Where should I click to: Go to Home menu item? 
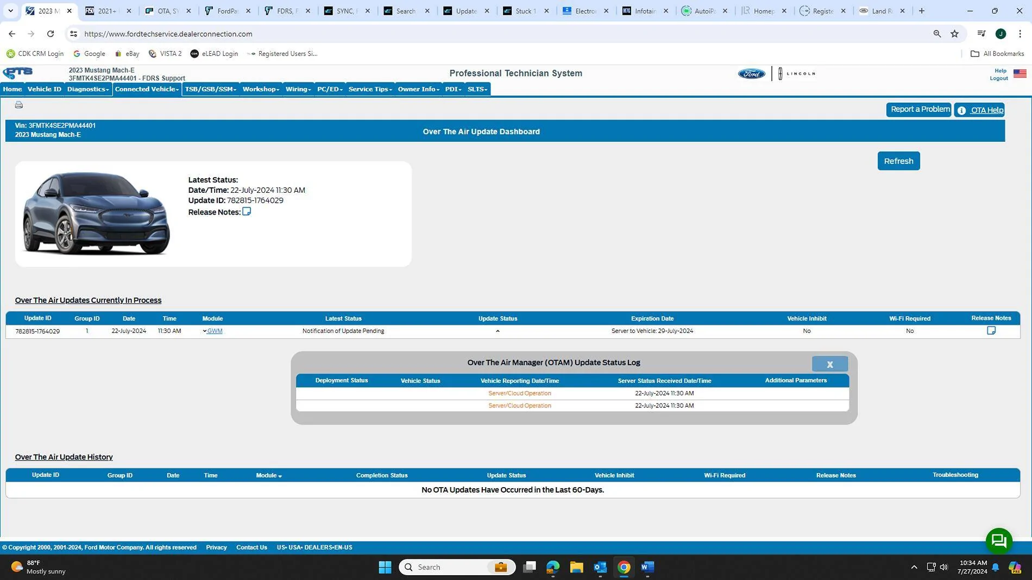(12, 89)
